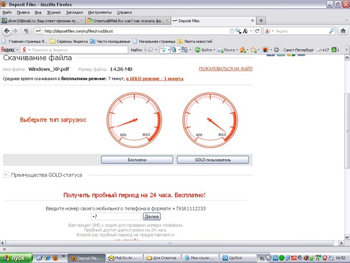Open dropdown next to Войти

pos(214,50)
